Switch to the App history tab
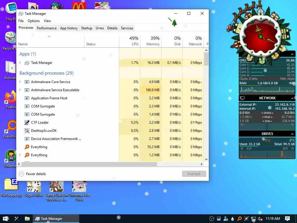Screen dimensions: 297x223 pos(69,28)
